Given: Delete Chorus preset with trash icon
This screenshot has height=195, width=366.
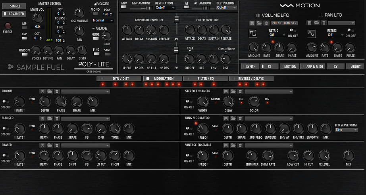Looking at the screenshot, I should tap(56, 92).
